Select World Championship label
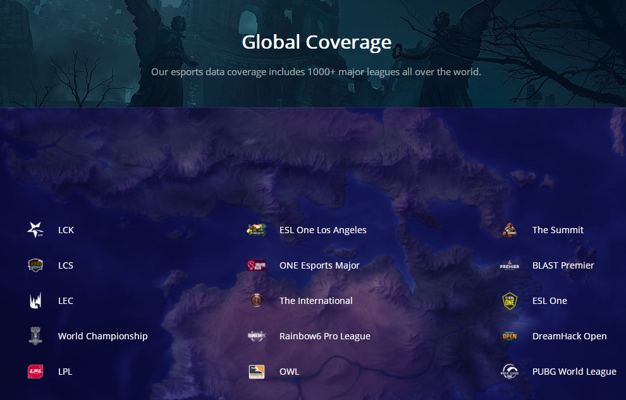The width and height of the screenshot is (626, 400). pyautogui.click(x=103, y=336)
